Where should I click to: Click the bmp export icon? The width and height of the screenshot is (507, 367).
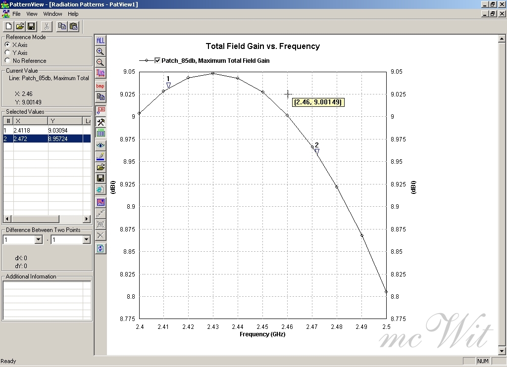(101, 86)
